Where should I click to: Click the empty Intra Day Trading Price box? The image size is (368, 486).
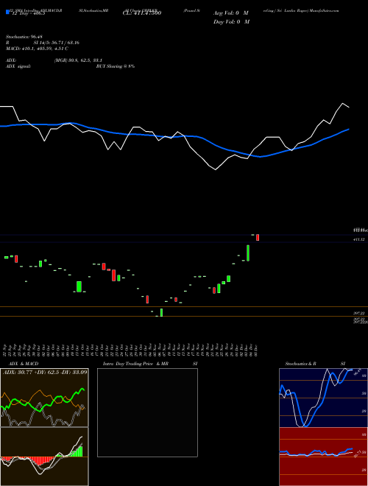(x=147, y=412)
